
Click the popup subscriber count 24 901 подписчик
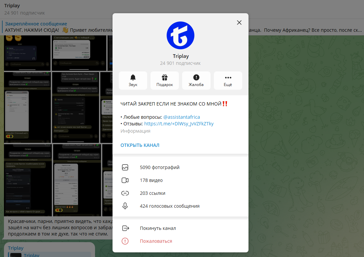[181, 63]
